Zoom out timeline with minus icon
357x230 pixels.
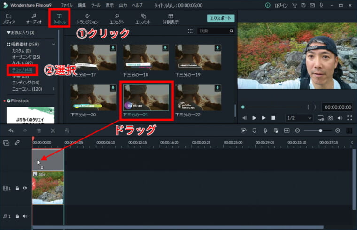coord(297,130)
